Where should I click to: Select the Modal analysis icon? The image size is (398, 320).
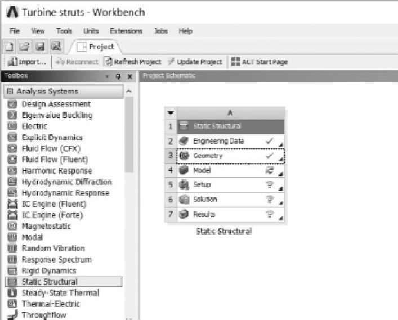(12, 237)
